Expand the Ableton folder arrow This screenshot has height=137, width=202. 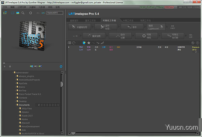[19, 112]
